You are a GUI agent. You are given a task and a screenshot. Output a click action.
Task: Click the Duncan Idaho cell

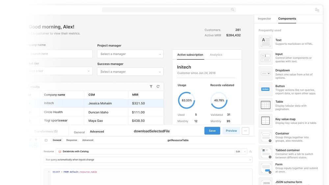pos(98,112)
